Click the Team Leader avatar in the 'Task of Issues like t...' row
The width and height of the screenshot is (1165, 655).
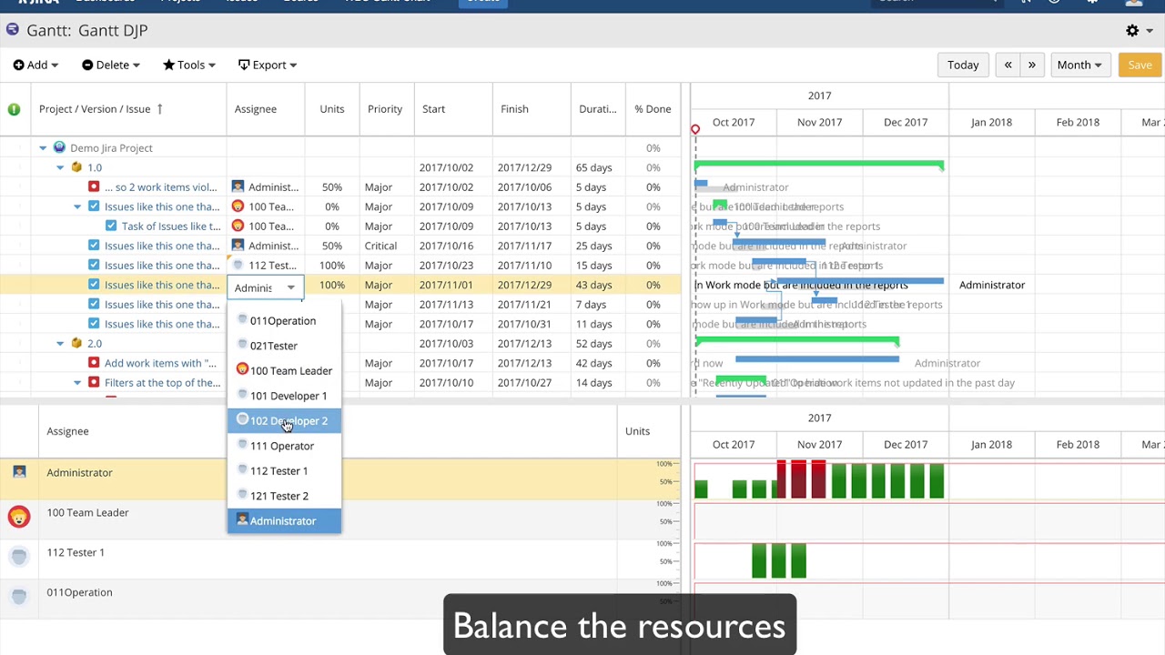[238, 226]
